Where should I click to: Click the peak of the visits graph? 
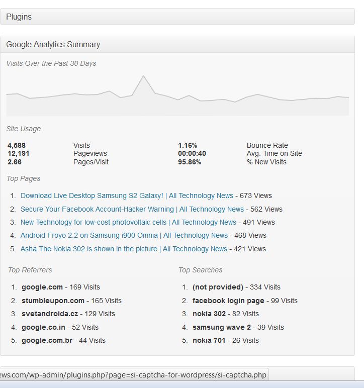tap(143, 76)
